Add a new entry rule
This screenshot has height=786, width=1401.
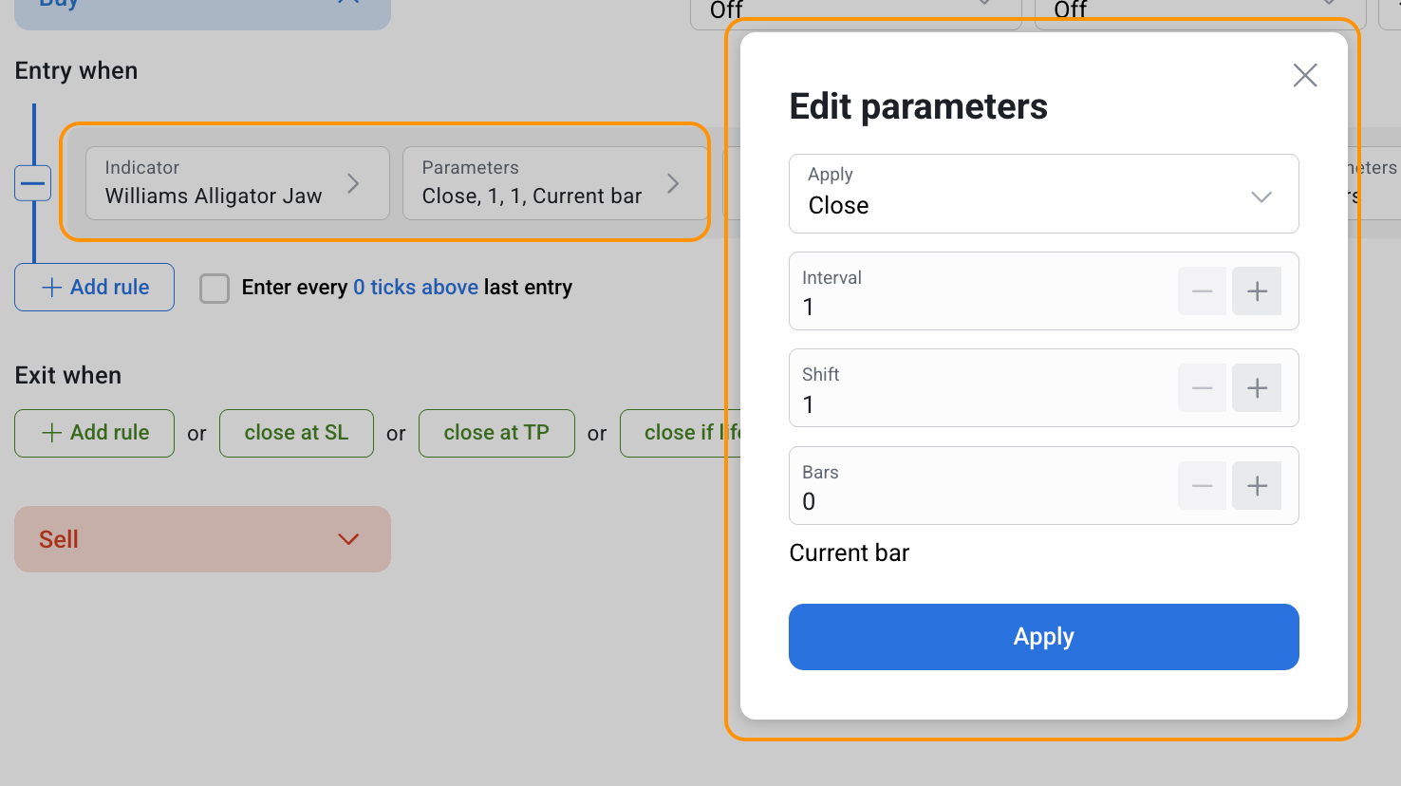95,288
